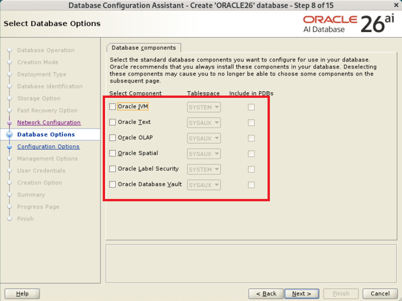402x301 pixels.
Task: Click the Summary sidebar step
Action: [31, 194]
